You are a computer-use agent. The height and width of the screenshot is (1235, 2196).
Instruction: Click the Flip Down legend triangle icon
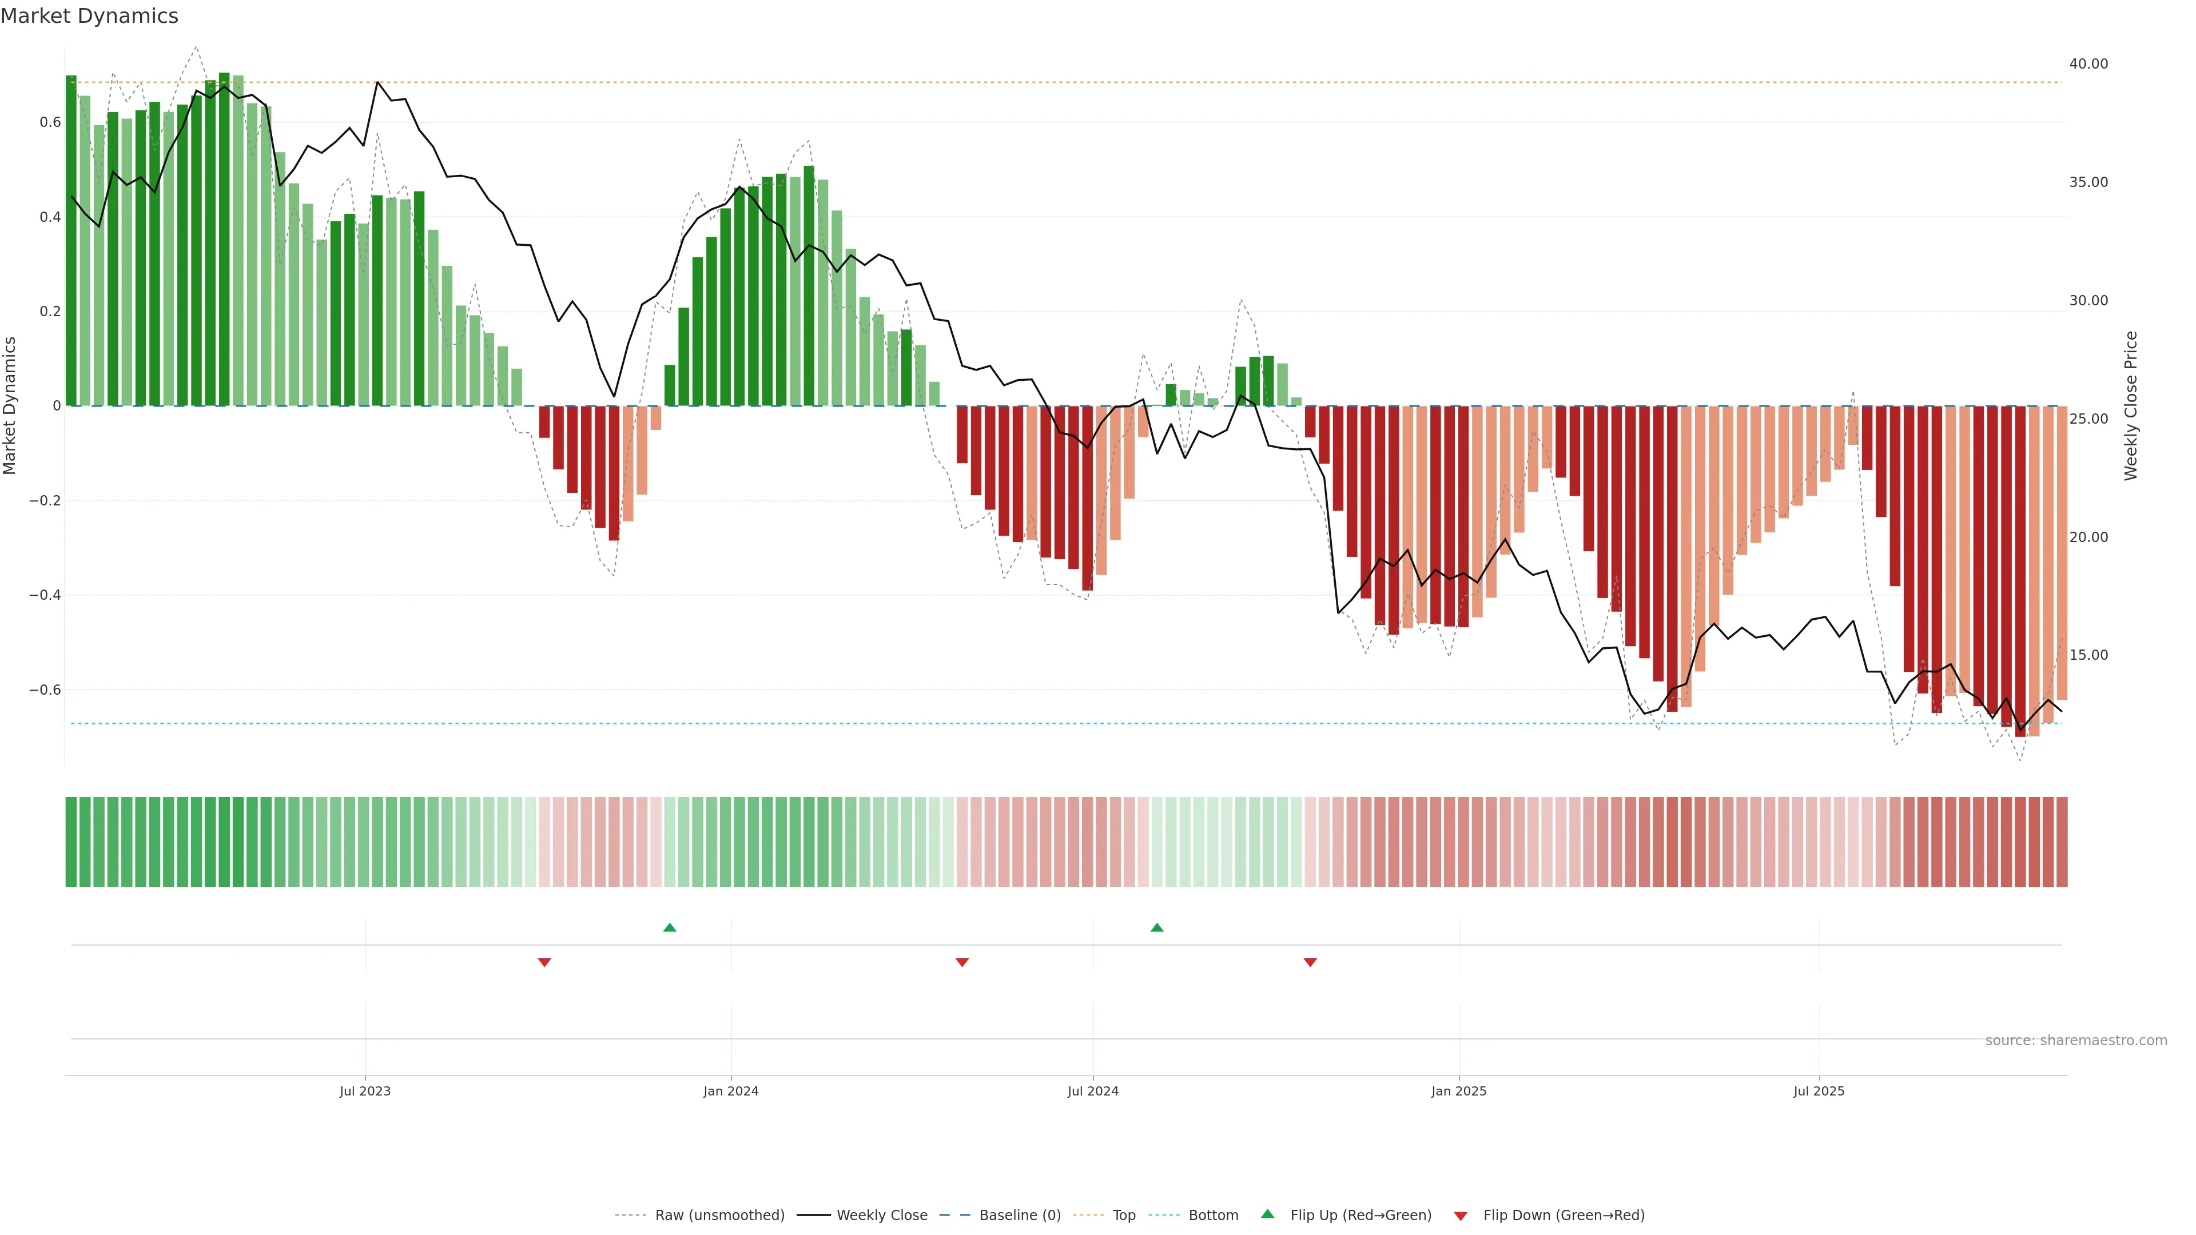tap(1461, 1216)
